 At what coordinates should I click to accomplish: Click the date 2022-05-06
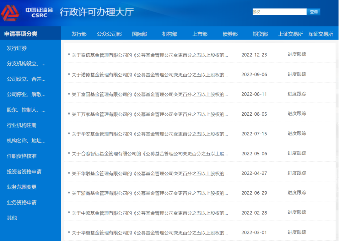pos(254,154)
